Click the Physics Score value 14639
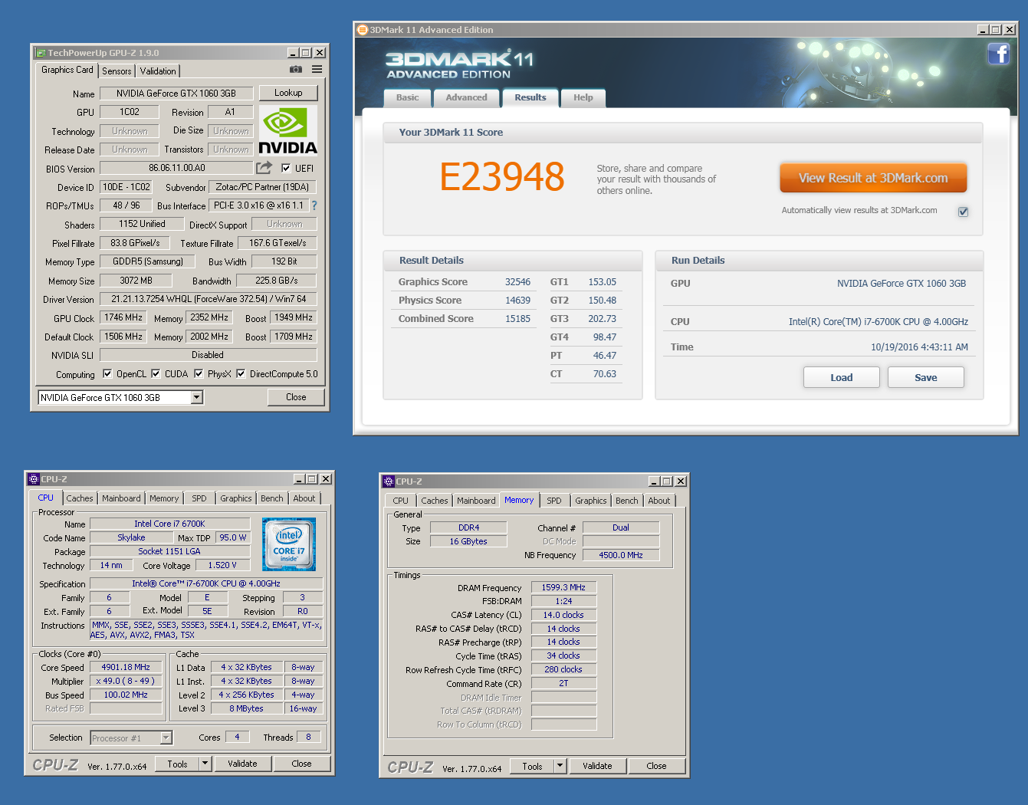Viewport: 1028px width, 805px height. click(517, 301)
